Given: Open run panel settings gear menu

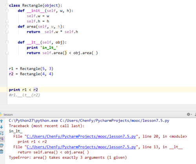Looking at the screenshot, I should pos(189,114).
